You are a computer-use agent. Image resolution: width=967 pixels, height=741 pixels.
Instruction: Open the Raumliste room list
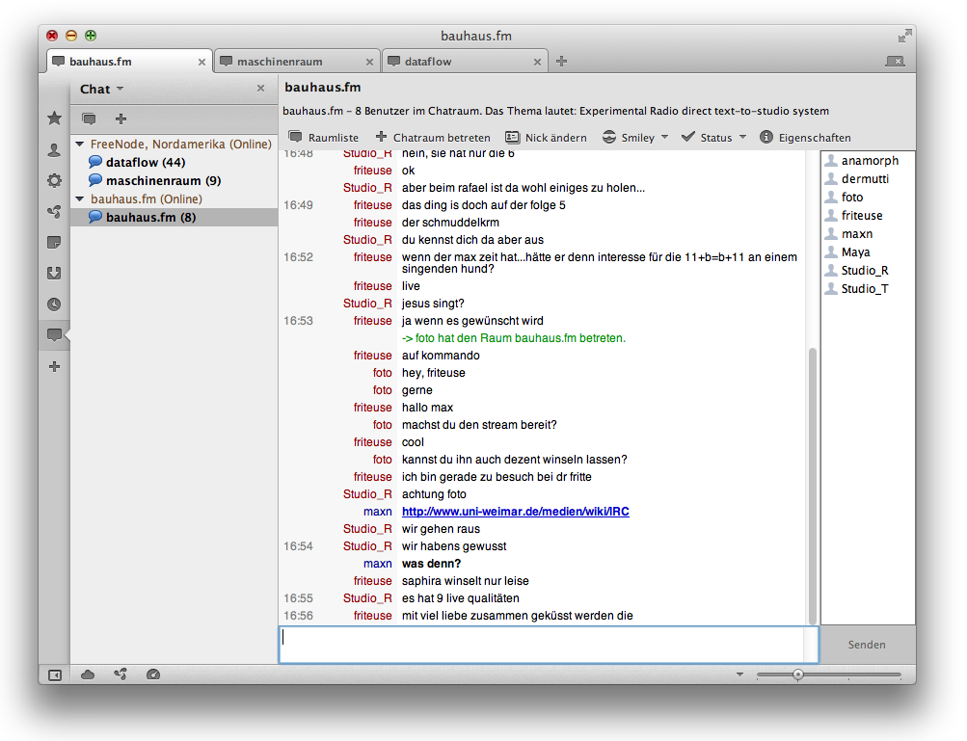(x=324, y=138)
